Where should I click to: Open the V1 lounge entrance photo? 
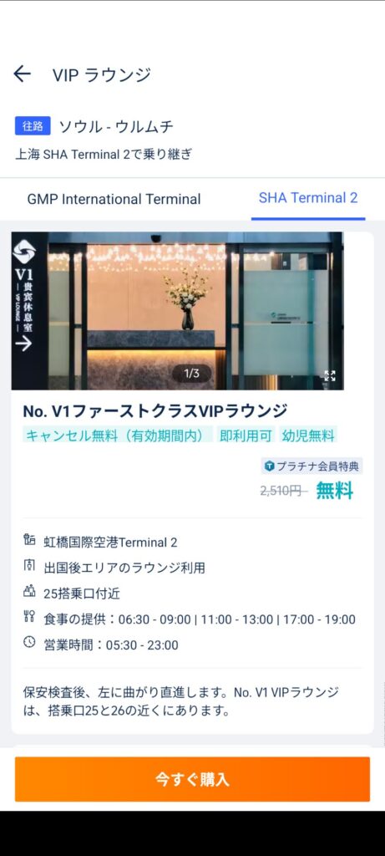pyautogui.click(x=177, y=311)
